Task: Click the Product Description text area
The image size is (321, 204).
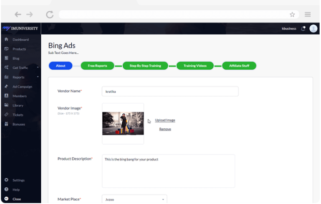Action: pos(168,171)
